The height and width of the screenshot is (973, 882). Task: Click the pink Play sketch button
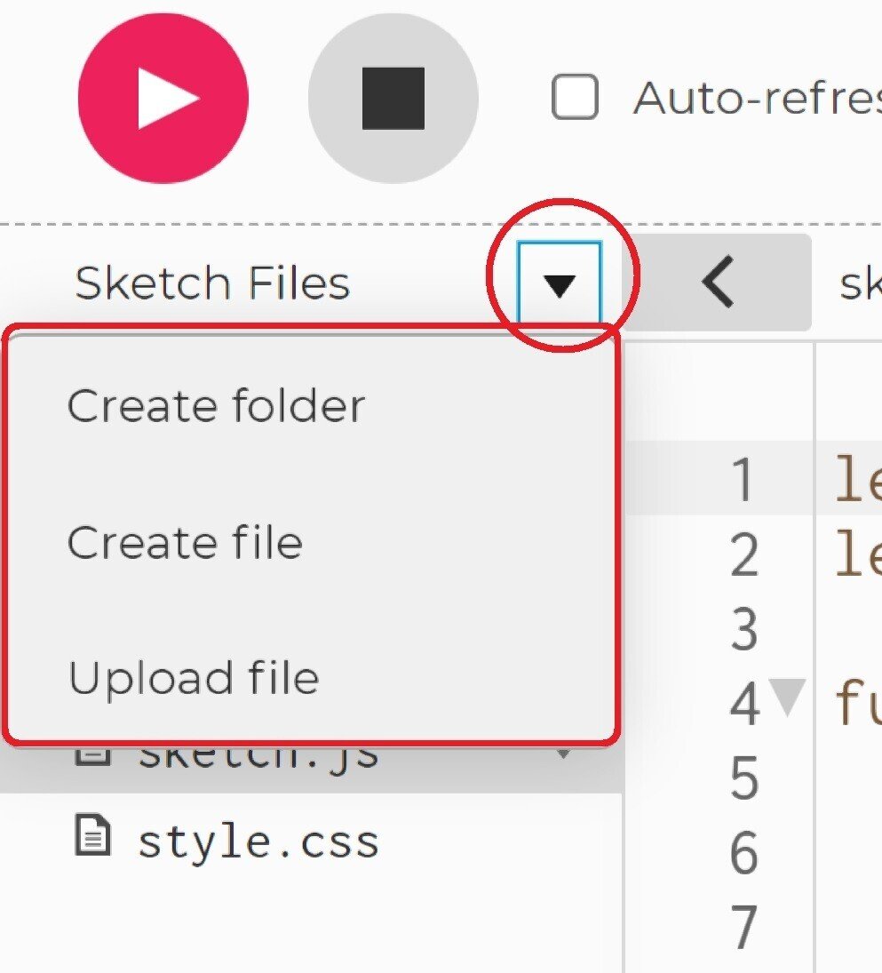[163, 98]
